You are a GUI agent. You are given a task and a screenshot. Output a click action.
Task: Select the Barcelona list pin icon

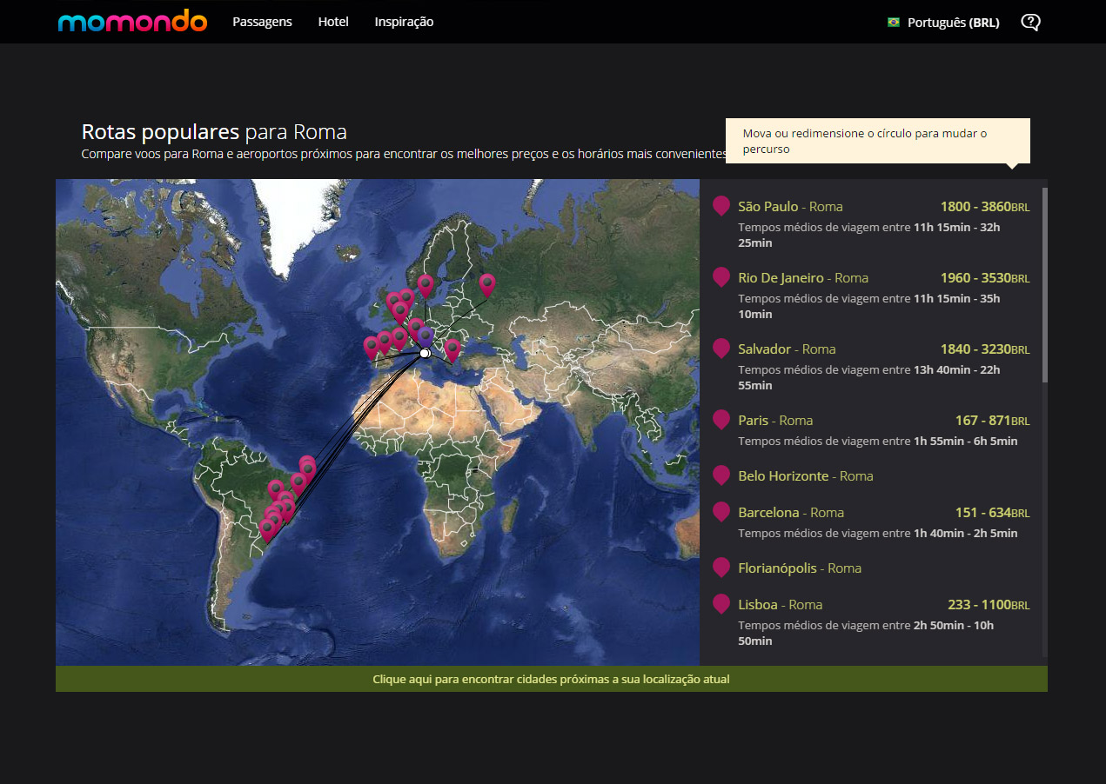coord(721,512)
